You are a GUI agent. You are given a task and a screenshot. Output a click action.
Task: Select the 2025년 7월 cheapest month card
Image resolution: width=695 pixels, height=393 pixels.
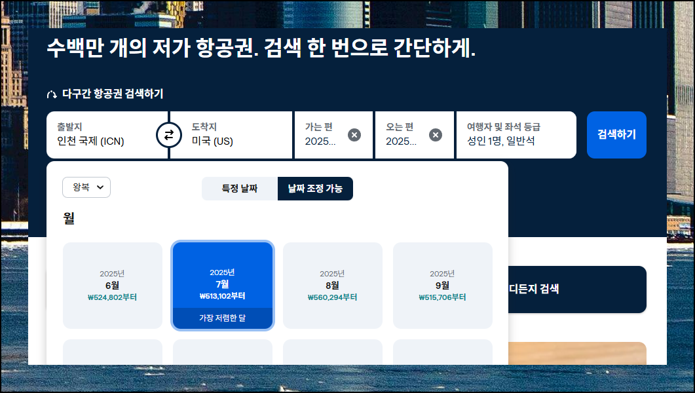pos(223,286)
